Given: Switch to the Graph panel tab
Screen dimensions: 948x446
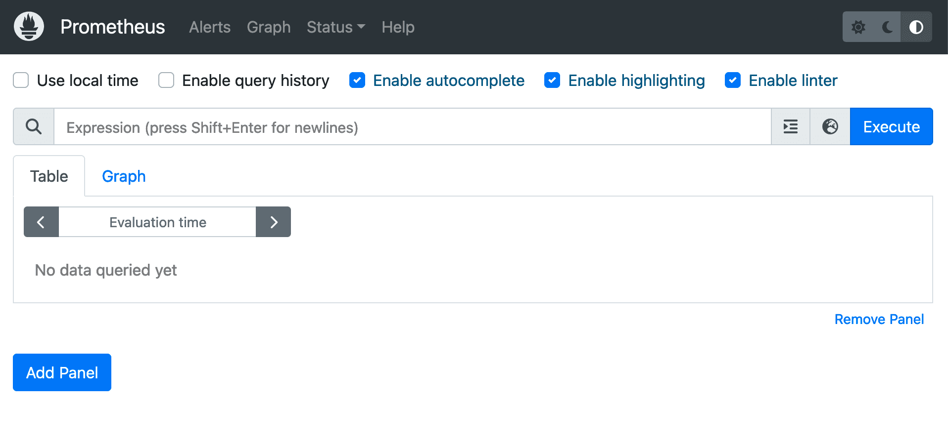Looking at the screenshot, I should click(x=124, y=176).
